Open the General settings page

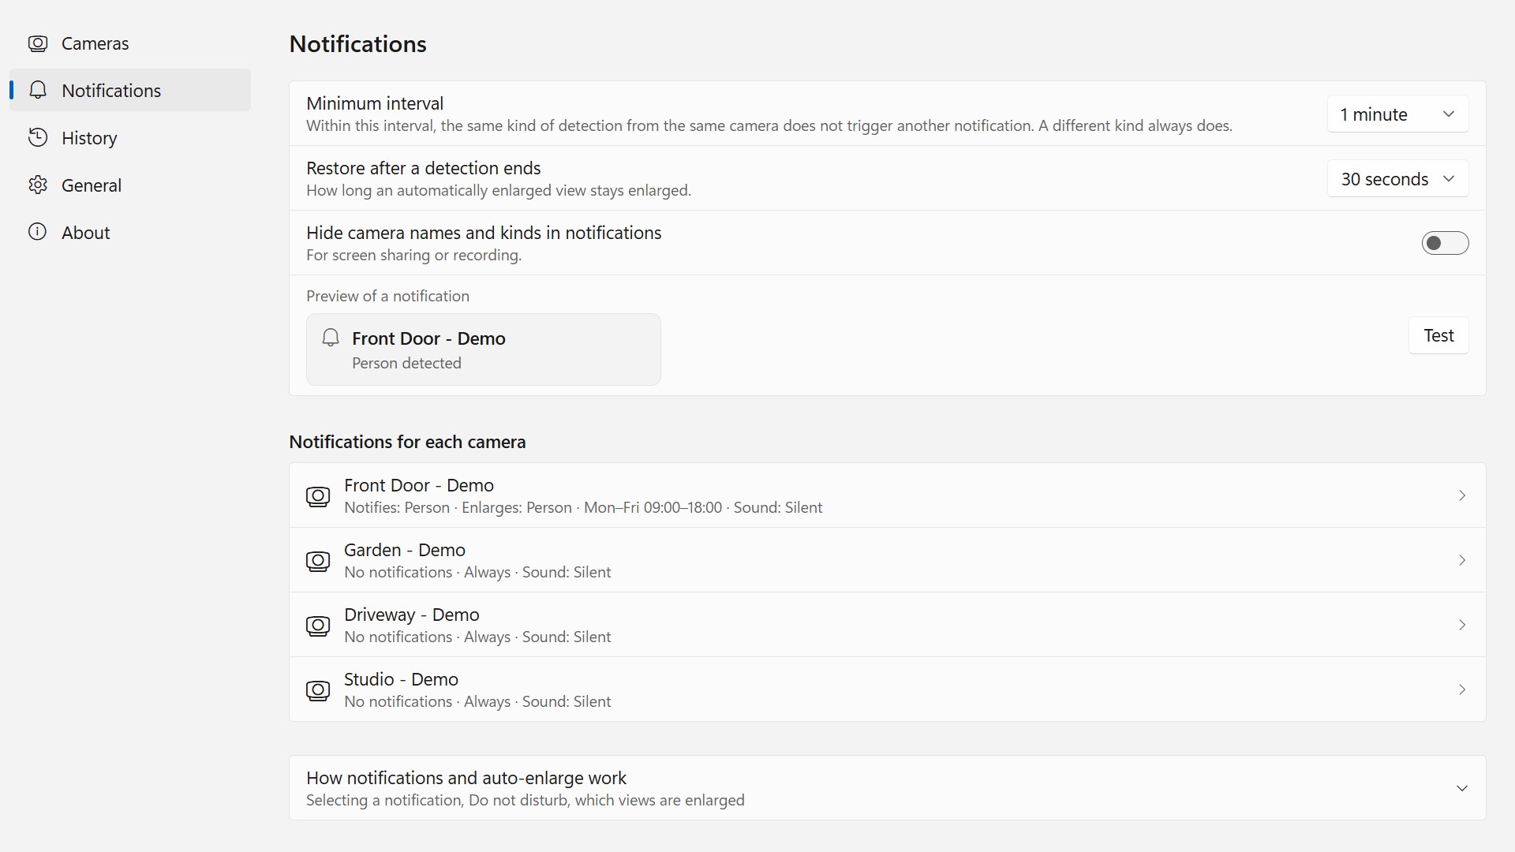click(x=130, y=185)
